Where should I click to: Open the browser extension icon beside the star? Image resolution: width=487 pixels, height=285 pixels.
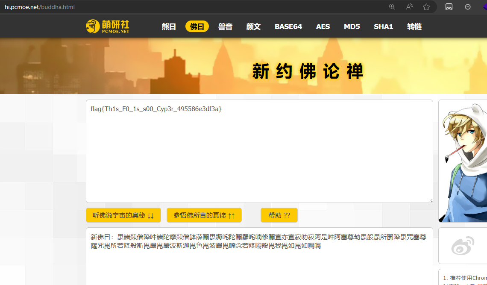pyautogui.click(x=449, y=7)
